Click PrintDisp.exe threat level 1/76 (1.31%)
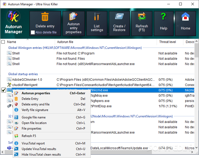 pos(168,106)
